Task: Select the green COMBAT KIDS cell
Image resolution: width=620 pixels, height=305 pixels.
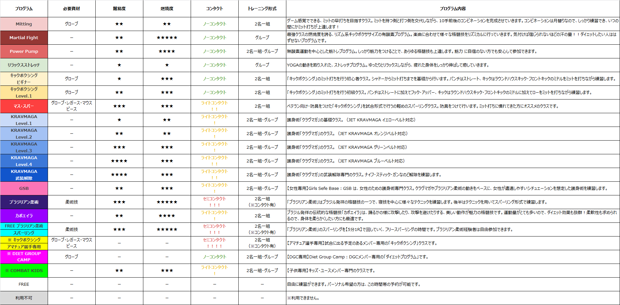Action: tap(24, 270)
